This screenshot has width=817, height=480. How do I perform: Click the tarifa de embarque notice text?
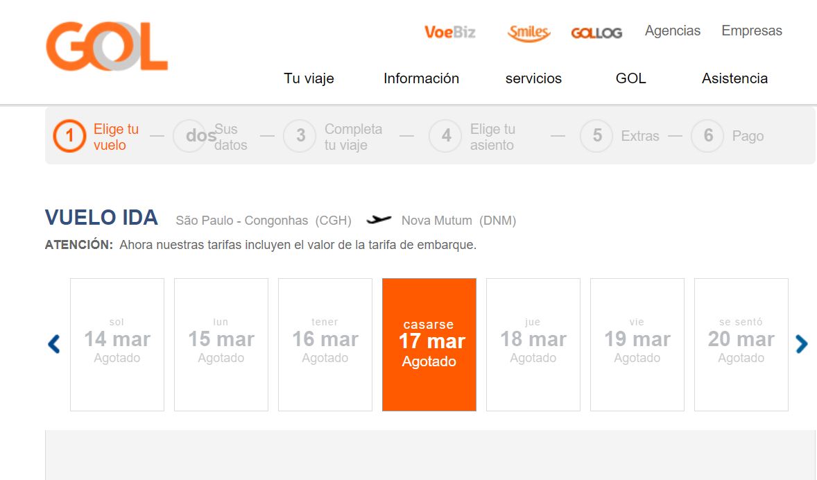298,244
